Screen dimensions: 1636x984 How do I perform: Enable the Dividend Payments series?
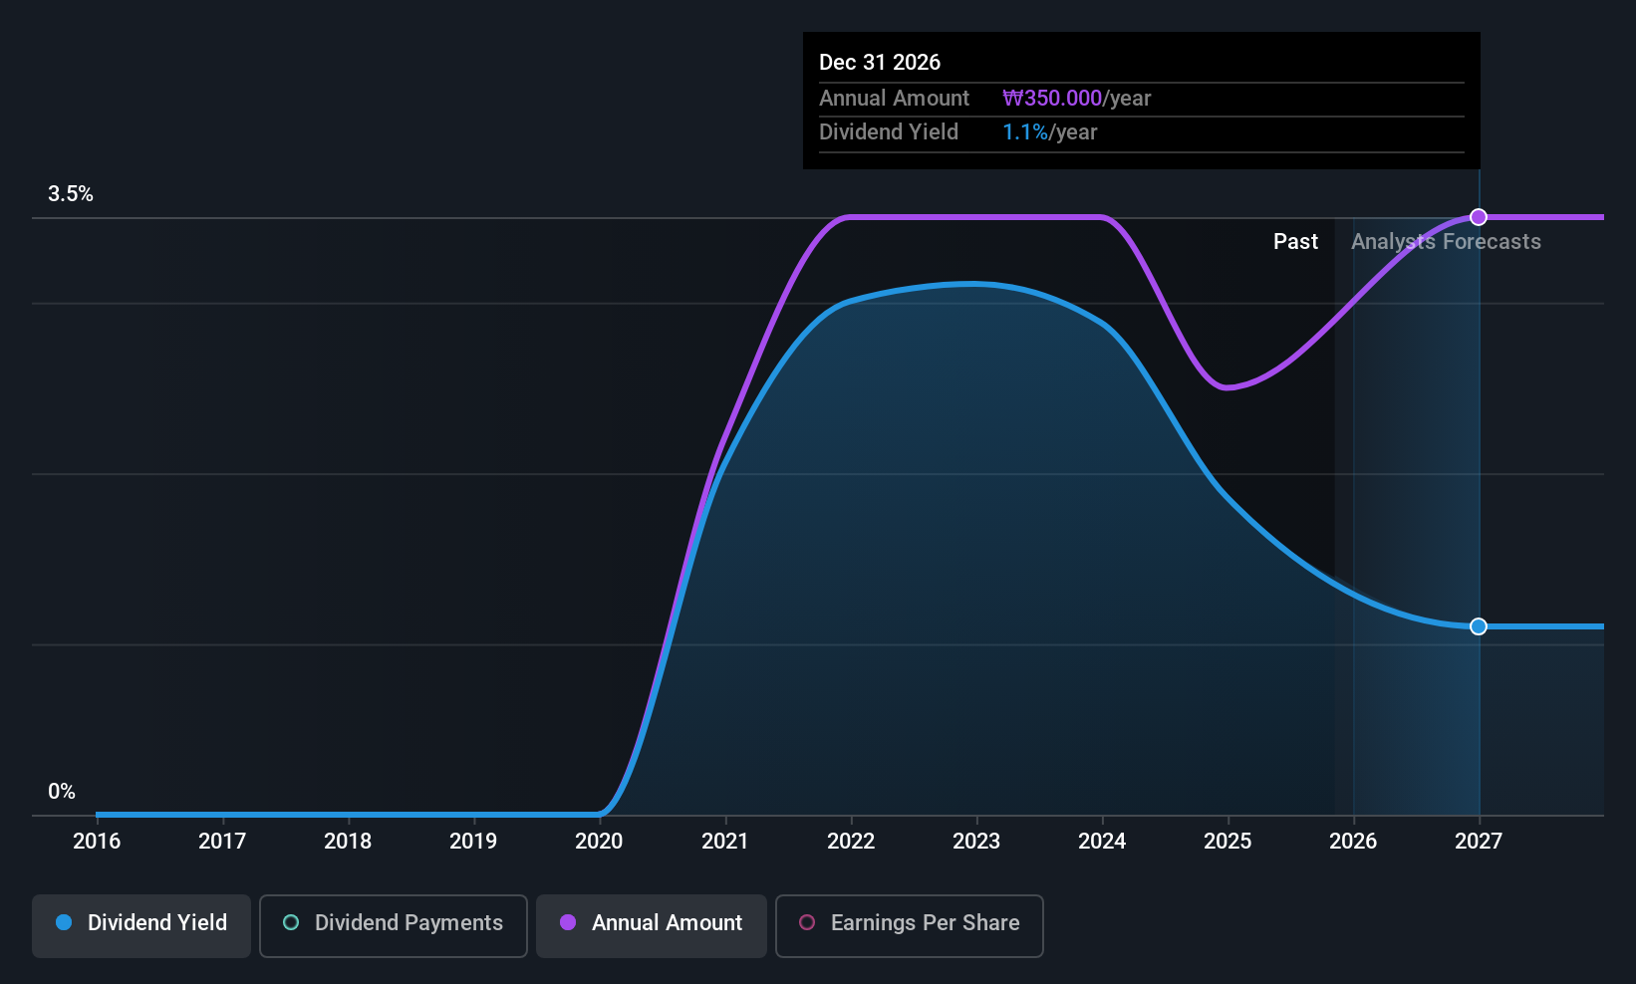[393, 924]
